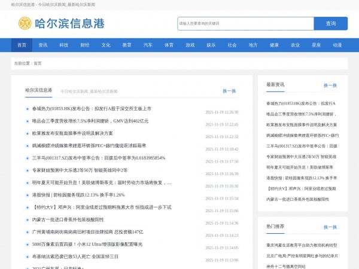The width and height of the screenshot is (359, 269).
Task: Open main list article 港股快报 碧桂园服务现跌12.13%
Action: tap(78, 195)
